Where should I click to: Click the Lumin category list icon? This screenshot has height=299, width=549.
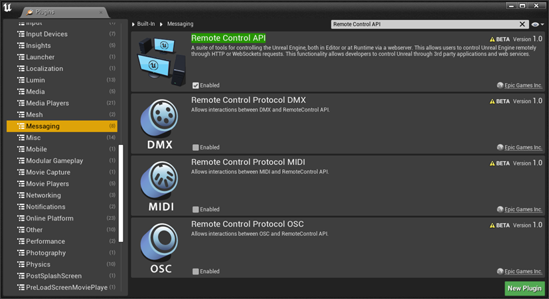21,80
